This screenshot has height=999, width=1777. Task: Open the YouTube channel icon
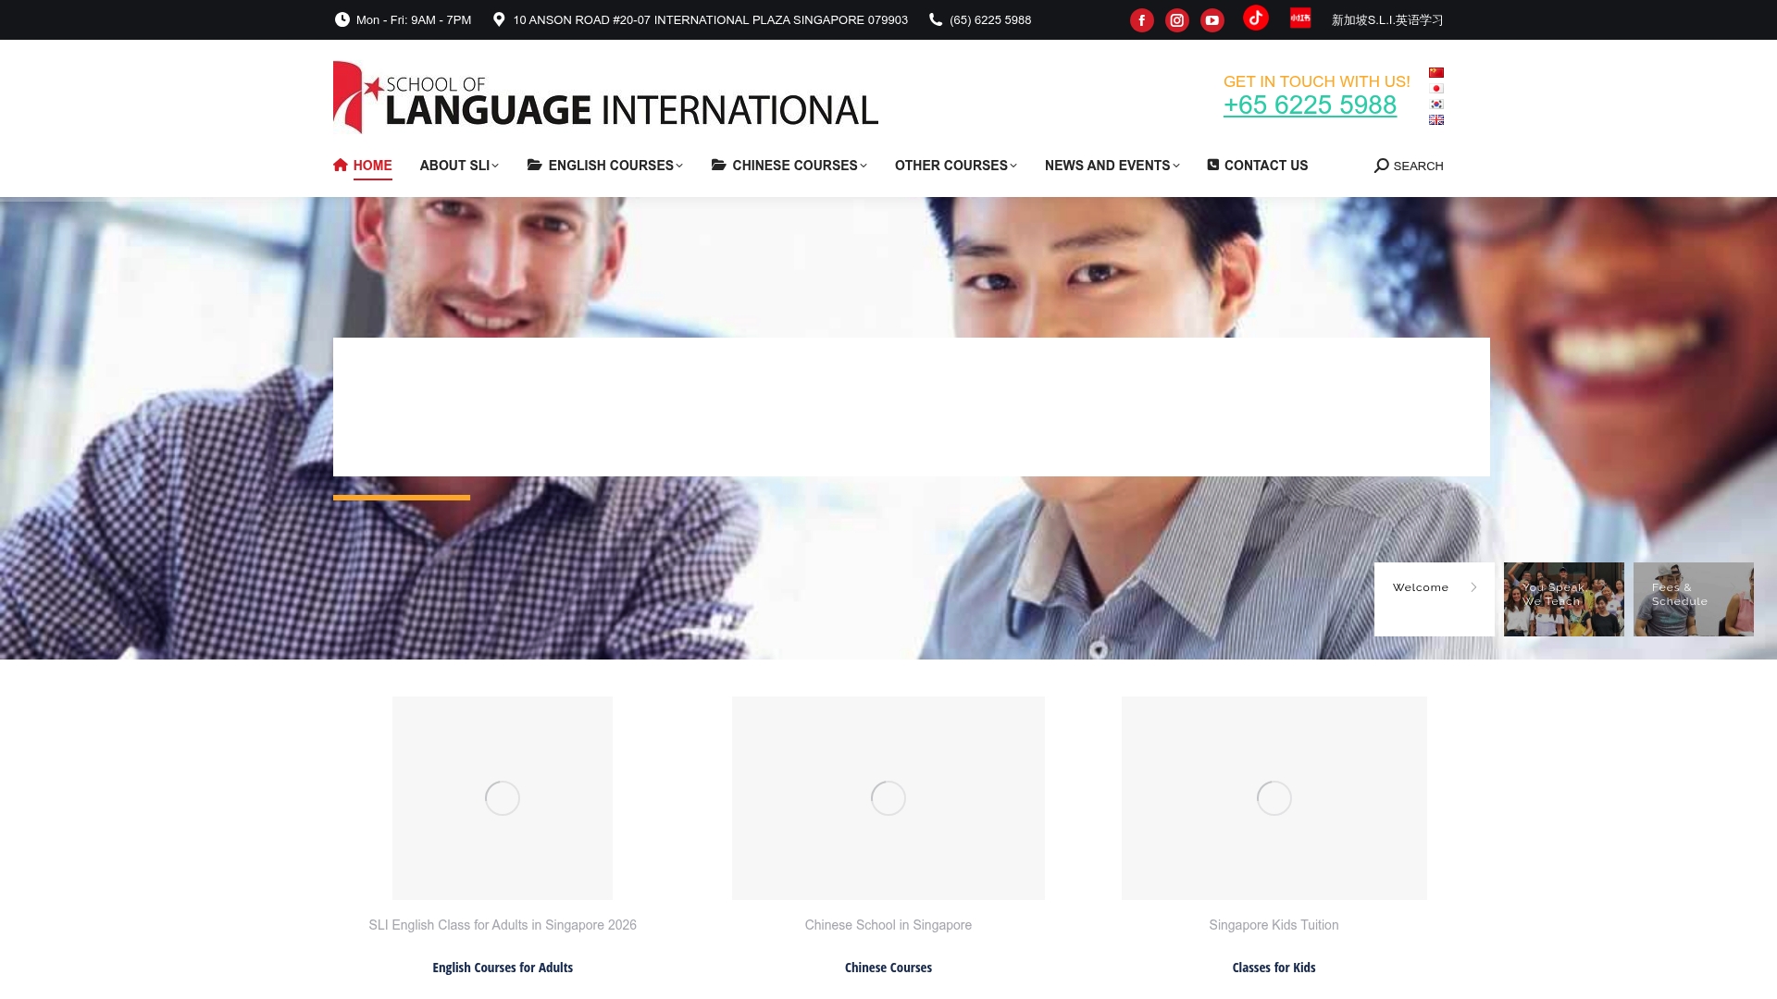point(1212,20)
